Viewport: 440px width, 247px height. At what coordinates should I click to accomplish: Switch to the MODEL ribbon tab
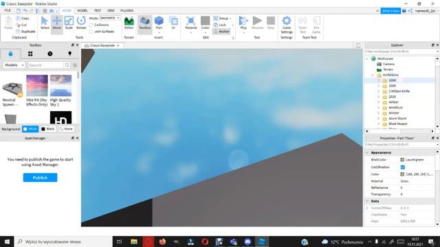[82, 10]
